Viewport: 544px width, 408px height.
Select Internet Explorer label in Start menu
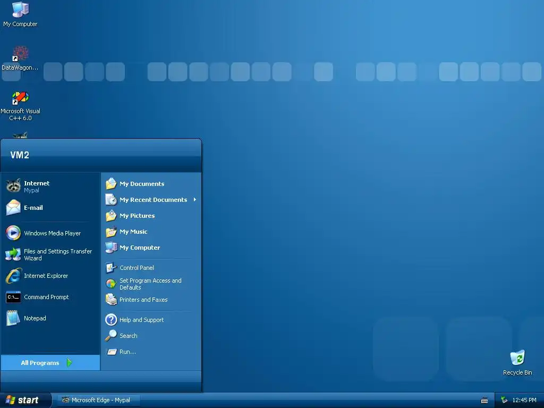46,276
